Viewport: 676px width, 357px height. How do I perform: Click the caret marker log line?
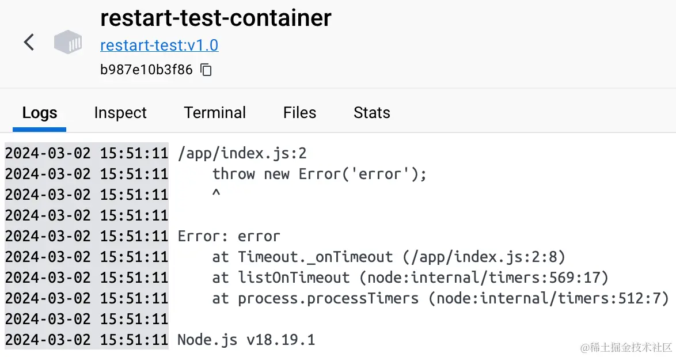click(216, 193)
